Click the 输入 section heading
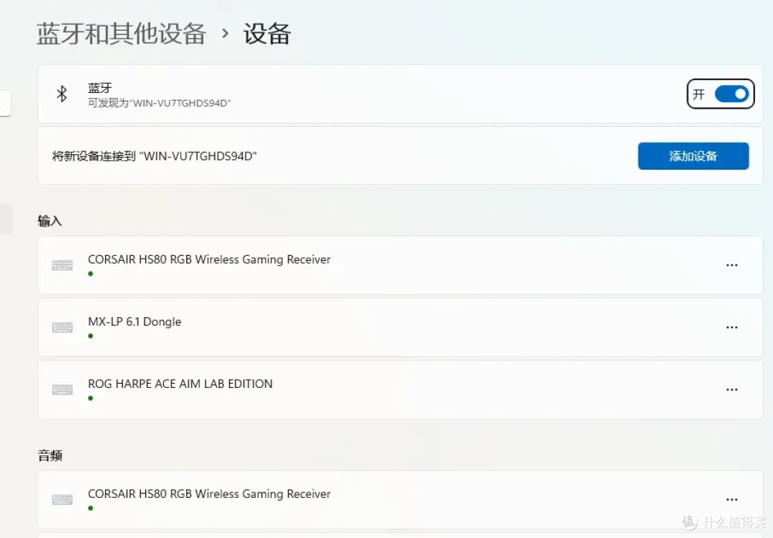This screenshot has height=538, width=773. point(50,221)
